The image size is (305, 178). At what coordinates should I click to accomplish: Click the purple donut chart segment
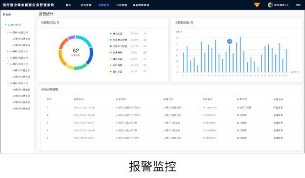(72, 37)
